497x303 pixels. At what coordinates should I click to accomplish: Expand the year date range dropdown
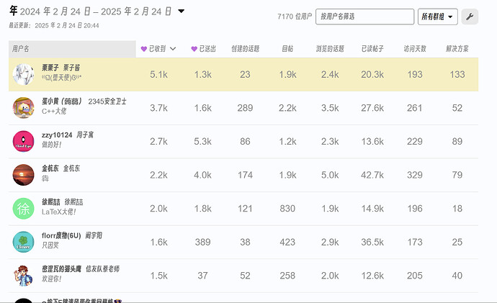pyautogui.click(x=182, y=11)
